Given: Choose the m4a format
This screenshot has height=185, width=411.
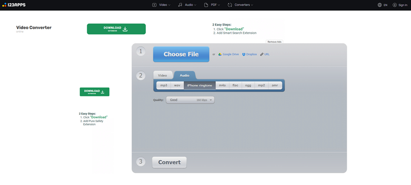Looking at the screenshot, I should (x=222, y=86).
